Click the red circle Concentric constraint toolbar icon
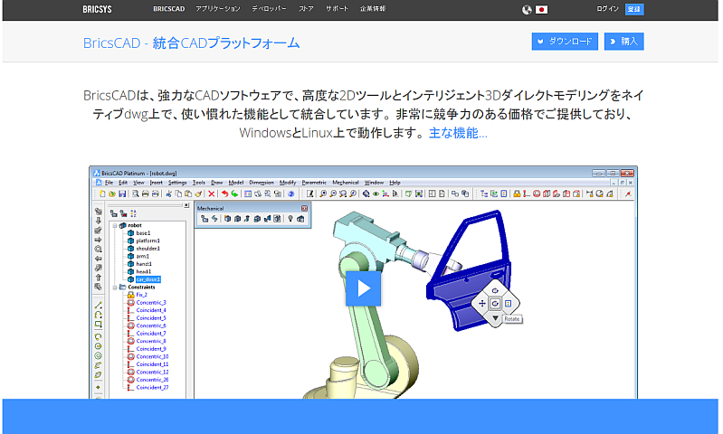This screenshot has width=723, height=434. [x=537, y=194]
